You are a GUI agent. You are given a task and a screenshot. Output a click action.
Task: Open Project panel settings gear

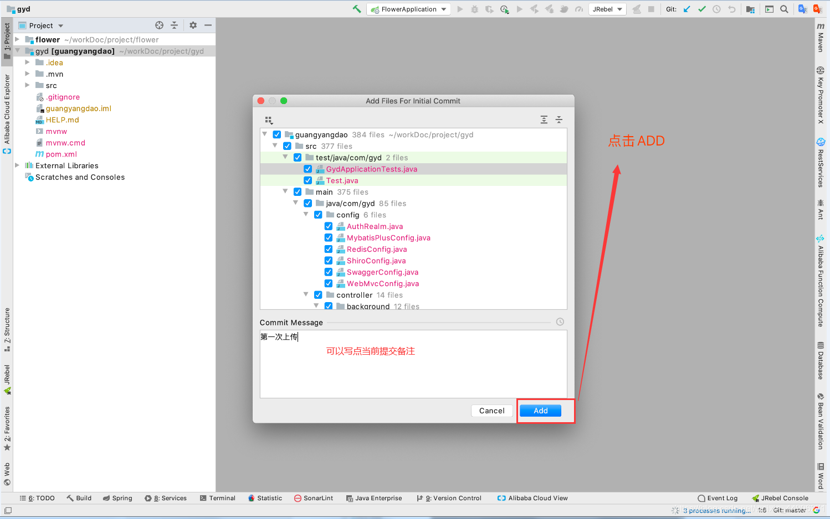pos(193,25)
